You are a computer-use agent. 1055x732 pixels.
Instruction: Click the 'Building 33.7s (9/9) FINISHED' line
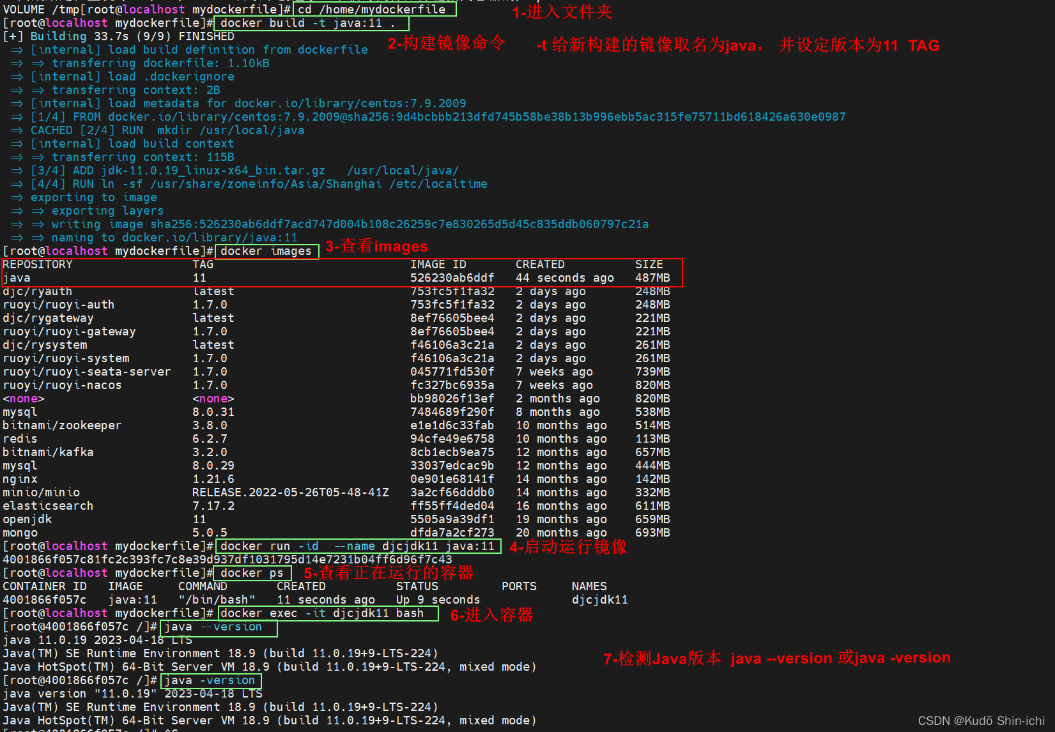point(118,36)
